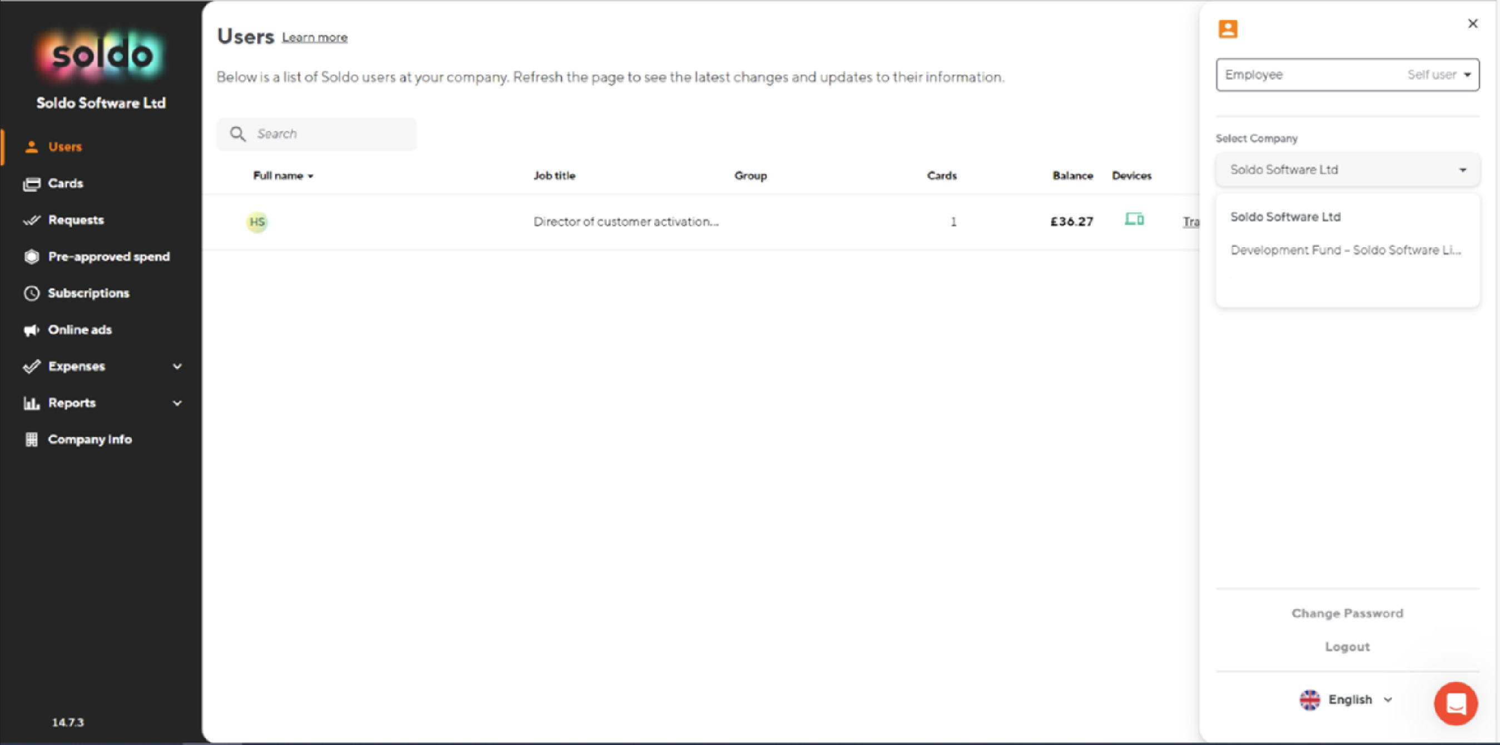Click the UK flag language icon
This screenshot has width=1500, height=745.
click(1310, 699)
